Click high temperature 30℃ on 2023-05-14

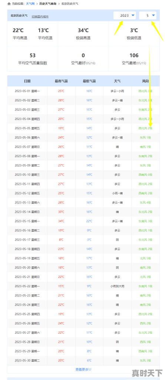pos(61,212)
